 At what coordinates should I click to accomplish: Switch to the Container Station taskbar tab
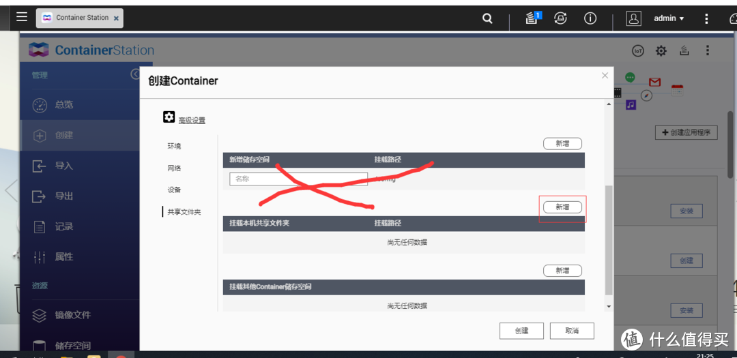point(79,18)
